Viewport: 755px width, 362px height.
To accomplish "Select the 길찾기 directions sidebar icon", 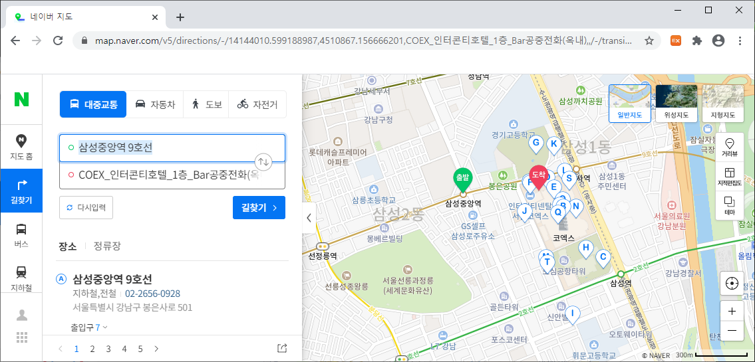I will tap(21, 191).
